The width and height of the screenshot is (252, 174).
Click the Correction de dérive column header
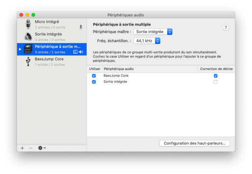[216, 69]
